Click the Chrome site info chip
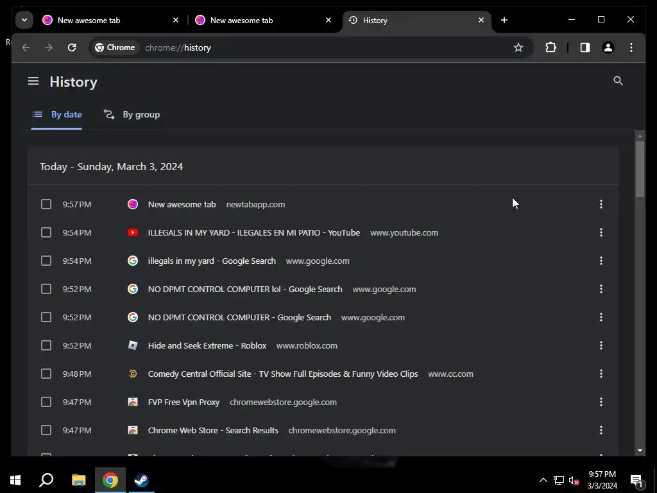The image size is (657, 493). 115,48
